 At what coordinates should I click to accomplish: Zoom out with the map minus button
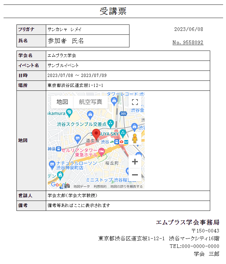(x=135, y=175)
